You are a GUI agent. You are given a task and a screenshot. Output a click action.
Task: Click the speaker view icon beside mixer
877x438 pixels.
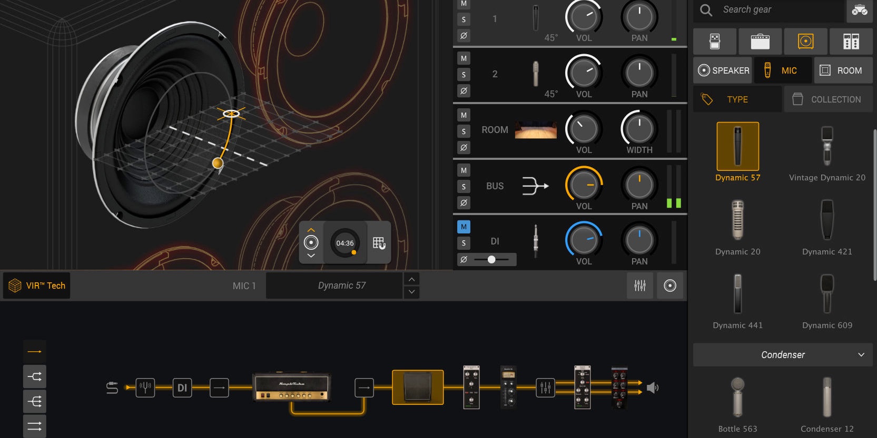tap(670, 286)
